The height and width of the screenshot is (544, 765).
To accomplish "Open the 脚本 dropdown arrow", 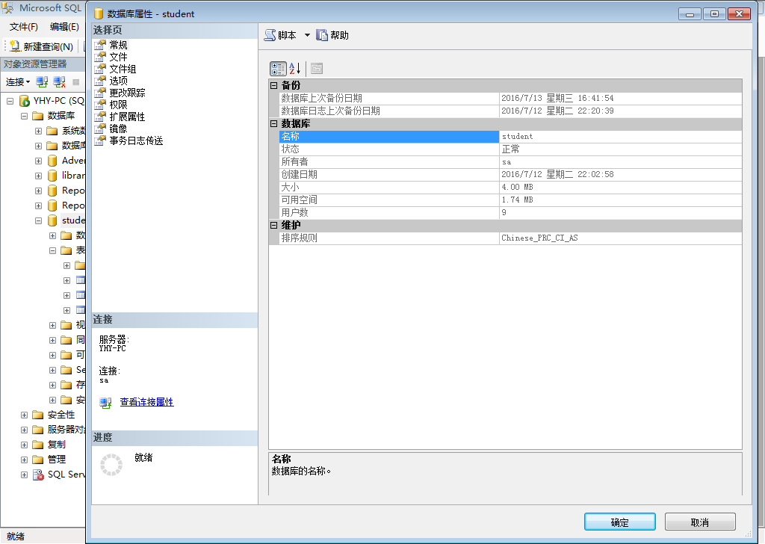I will click(x=307, y=35).
